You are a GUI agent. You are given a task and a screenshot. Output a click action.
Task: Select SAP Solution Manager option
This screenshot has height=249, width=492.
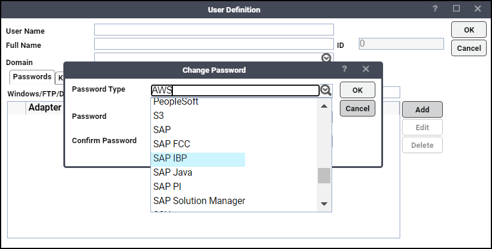pos(199,201)
